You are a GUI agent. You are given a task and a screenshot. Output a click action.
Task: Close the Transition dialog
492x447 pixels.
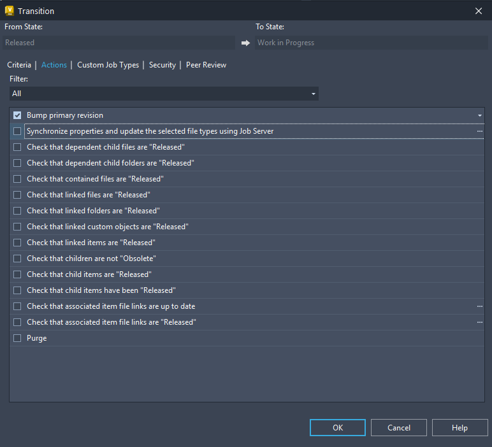pyautogui.click(x=478, y=11)
